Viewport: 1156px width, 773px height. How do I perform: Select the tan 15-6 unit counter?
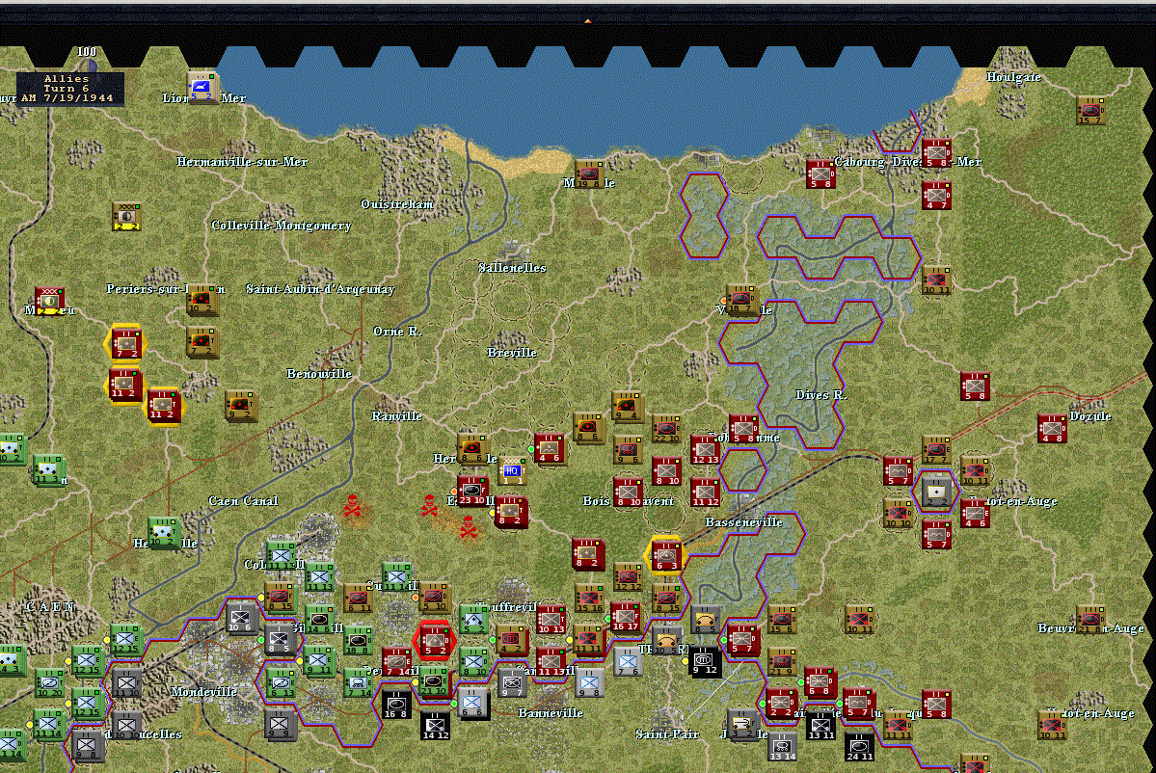tap(782, 620)
